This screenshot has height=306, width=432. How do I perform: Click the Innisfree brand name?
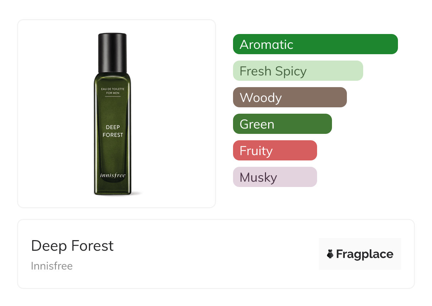click(x=52, y=266)
